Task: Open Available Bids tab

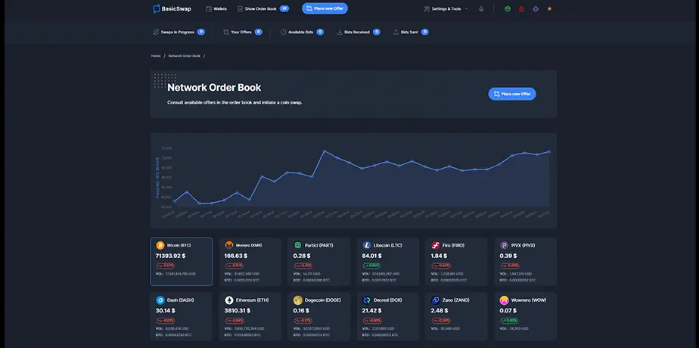Action: (302, 32)
